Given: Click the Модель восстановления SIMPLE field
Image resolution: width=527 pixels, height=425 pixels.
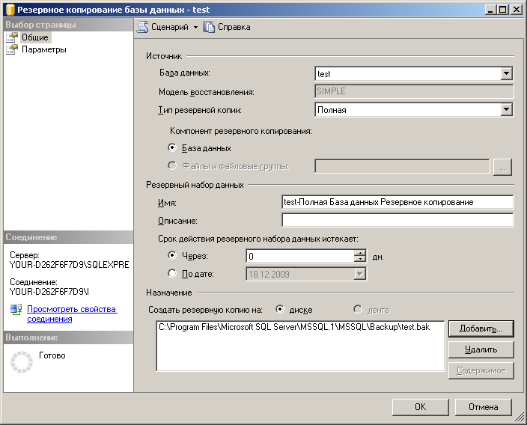Looking at the screenshot, I should tap(414, 91).
